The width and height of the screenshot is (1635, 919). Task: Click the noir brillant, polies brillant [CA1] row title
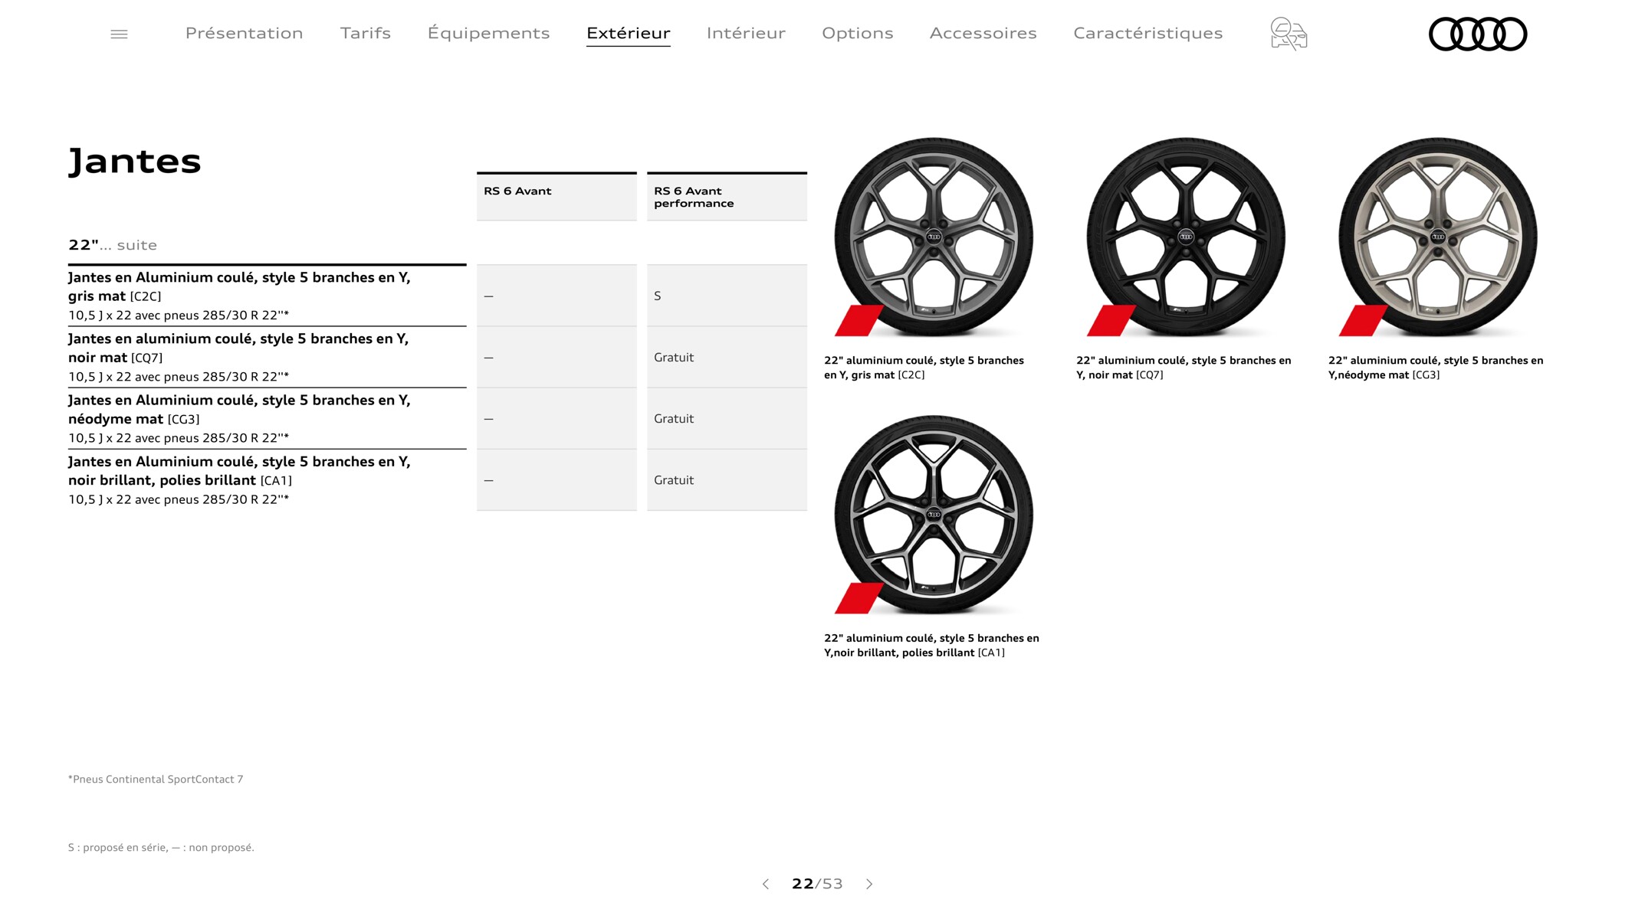click(x=239, y=470)
